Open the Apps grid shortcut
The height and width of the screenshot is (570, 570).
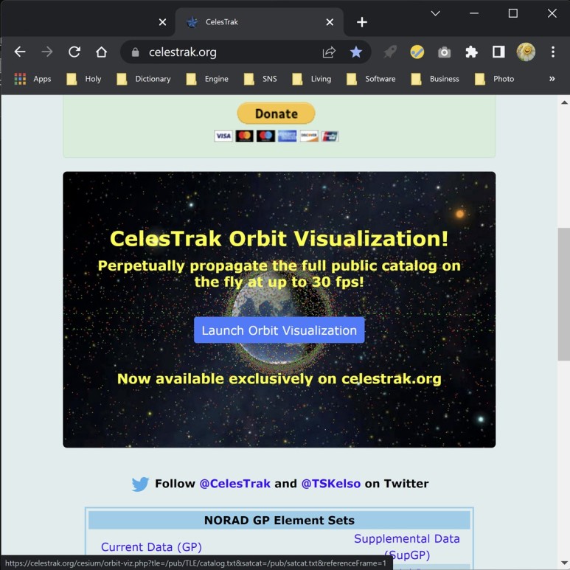[32, 79]
